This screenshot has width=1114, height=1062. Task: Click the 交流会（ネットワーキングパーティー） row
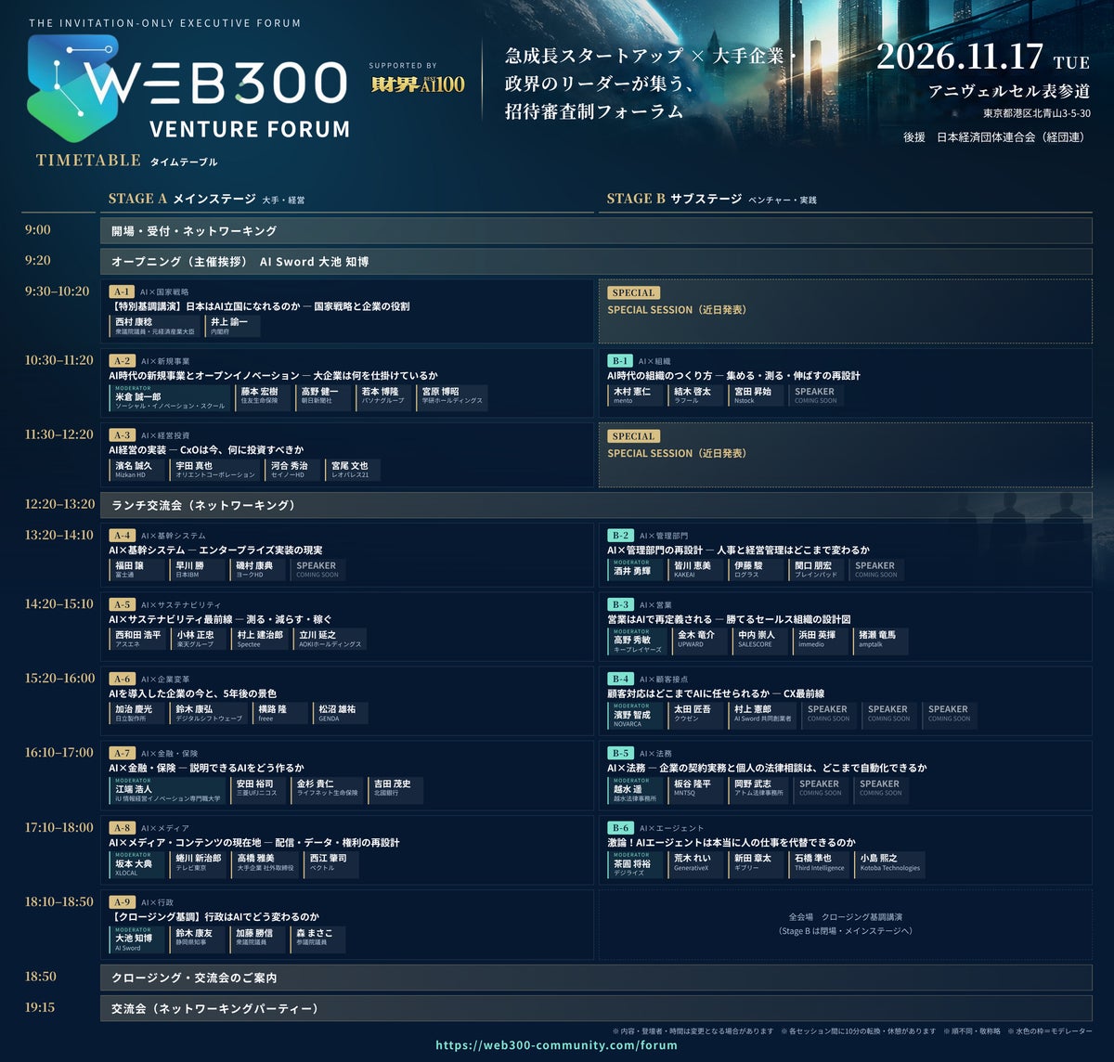pyautogui.click(x=596, y=1008)
